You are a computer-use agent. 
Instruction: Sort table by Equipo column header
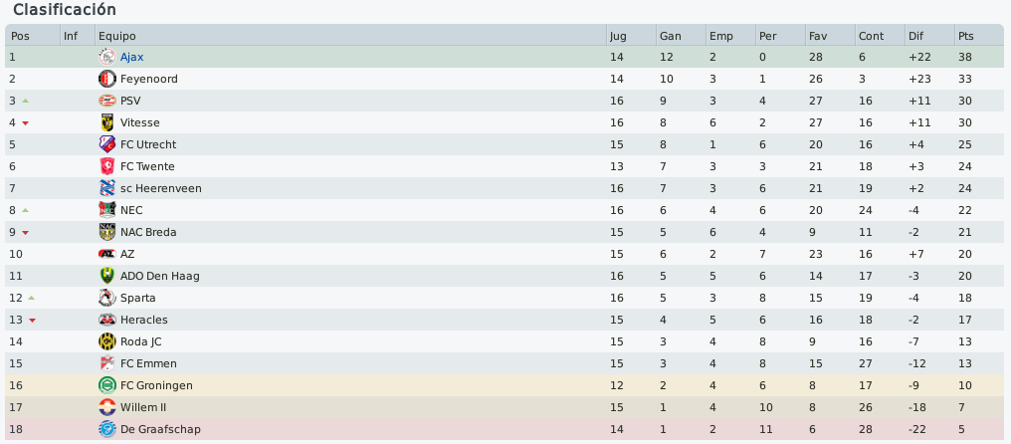coord(350,36)
